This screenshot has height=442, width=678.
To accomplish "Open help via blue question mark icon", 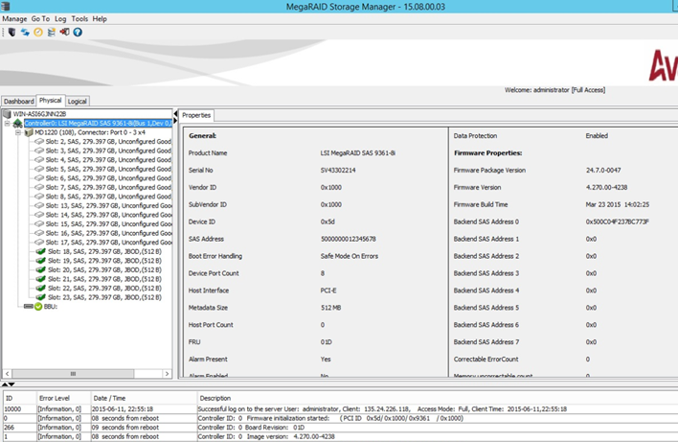I will (x=78, y=32).
